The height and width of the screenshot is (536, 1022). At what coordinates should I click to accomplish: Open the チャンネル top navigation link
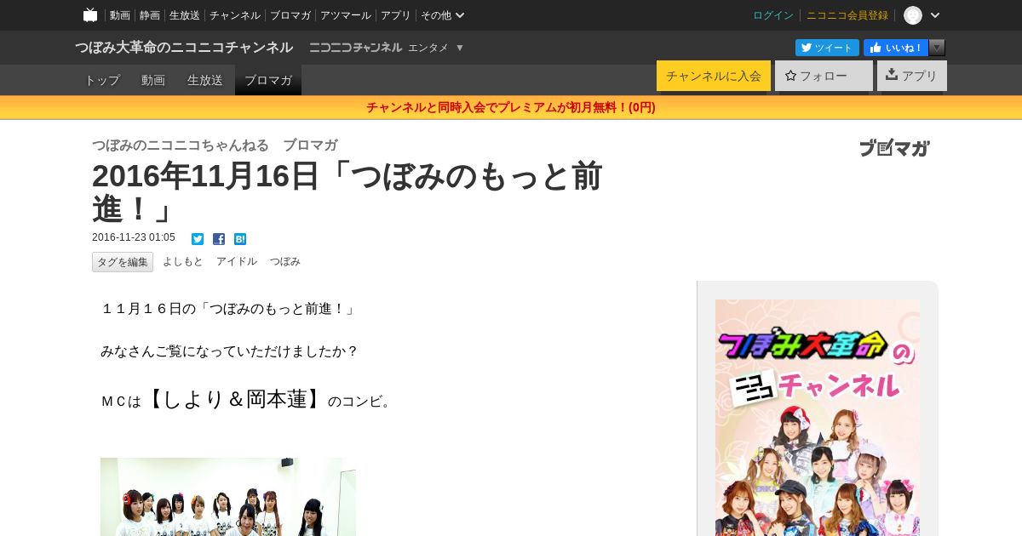[x=235, y=15]
